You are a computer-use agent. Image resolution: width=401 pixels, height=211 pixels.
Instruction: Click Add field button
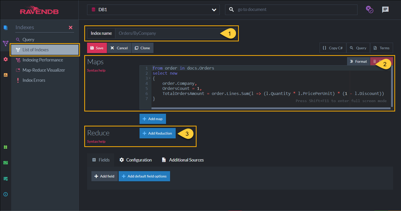(x=105, y=176)
